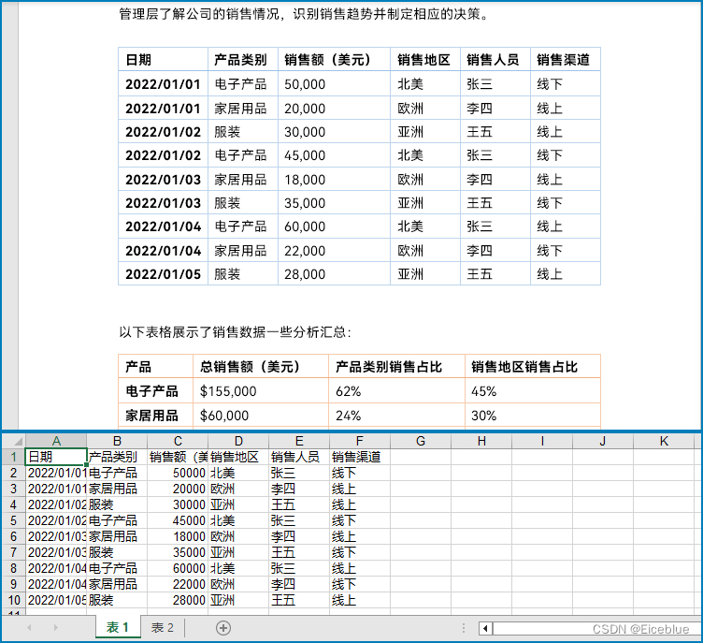Click cell F1 销售渠道 in spreadsheet
Image resolution: width=703 pixels, height=643 pixels.
[x=360, y=457]
